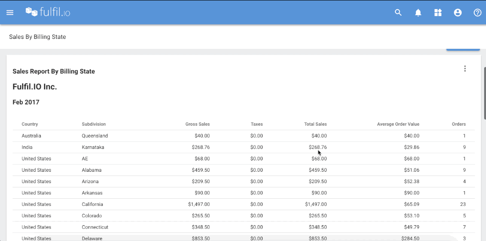Select the Queensland subdivision cell
Screen dimensions: 486x241
click(95, 136)
